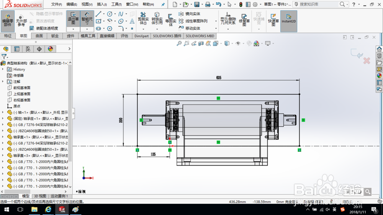This screenshot has height=215, width=383.
Task: Open the 插入(I) menu
Action: point(101,4)
